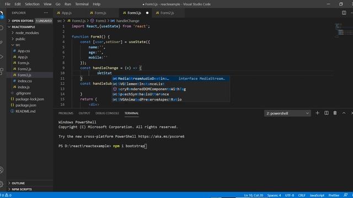Choose SVGElementInstanceList suggestion
353x198 pixels.
(x=171, y=84)
